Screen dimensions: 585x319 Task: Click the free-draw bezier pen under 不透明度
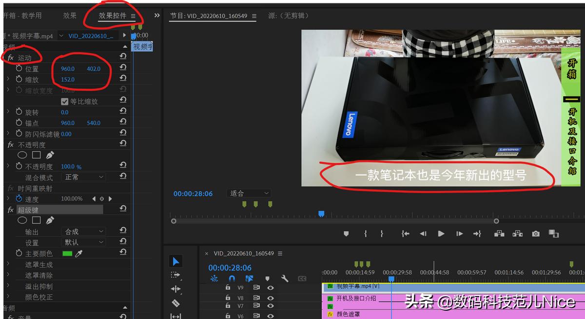50,155
